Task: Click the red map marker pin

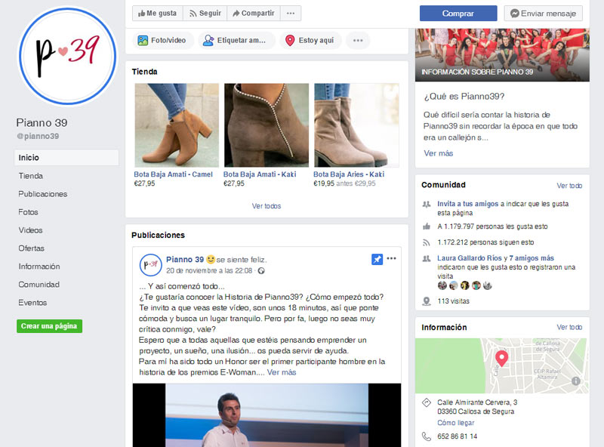Action: [x=501, y=359]
